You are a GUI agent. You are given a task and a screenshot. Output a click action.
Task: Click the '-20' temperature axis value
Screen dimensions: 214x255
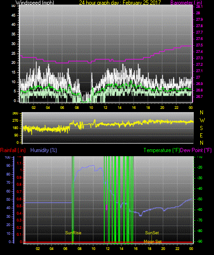[200, 168]
